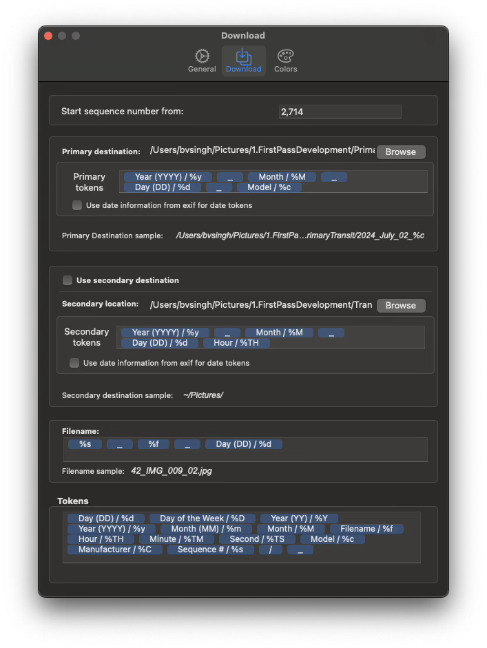The image size is (487, 648).
Task: Select Hour / %TH token in Secondary tokens
Action: click(x=236, y=343)
